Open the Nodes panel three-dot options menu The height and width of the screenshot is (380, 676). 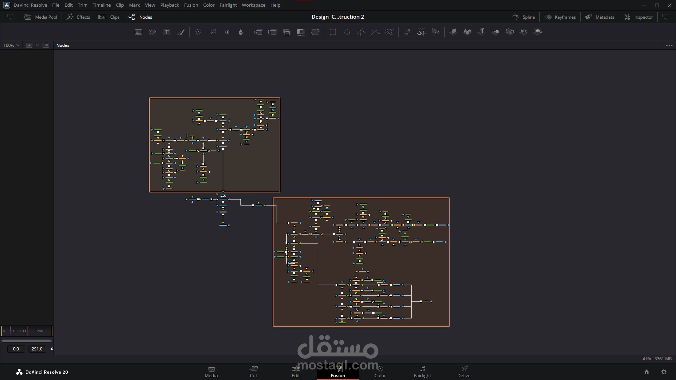pyautogui.click(x=669, y=45)
